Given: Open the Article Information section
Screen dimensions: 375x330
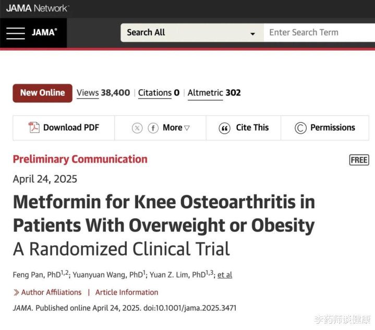Looking at the screenshot, I should pos(127,292).
